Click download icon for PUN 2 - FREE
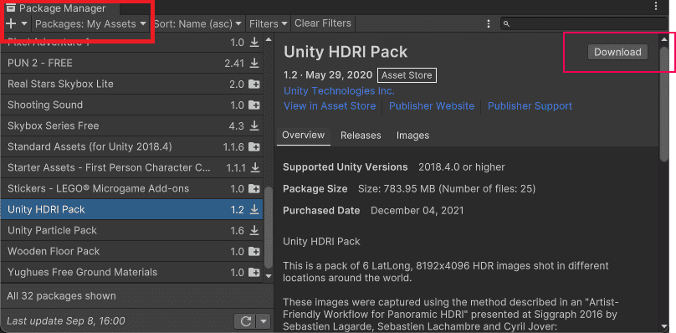 click(254, 63)
